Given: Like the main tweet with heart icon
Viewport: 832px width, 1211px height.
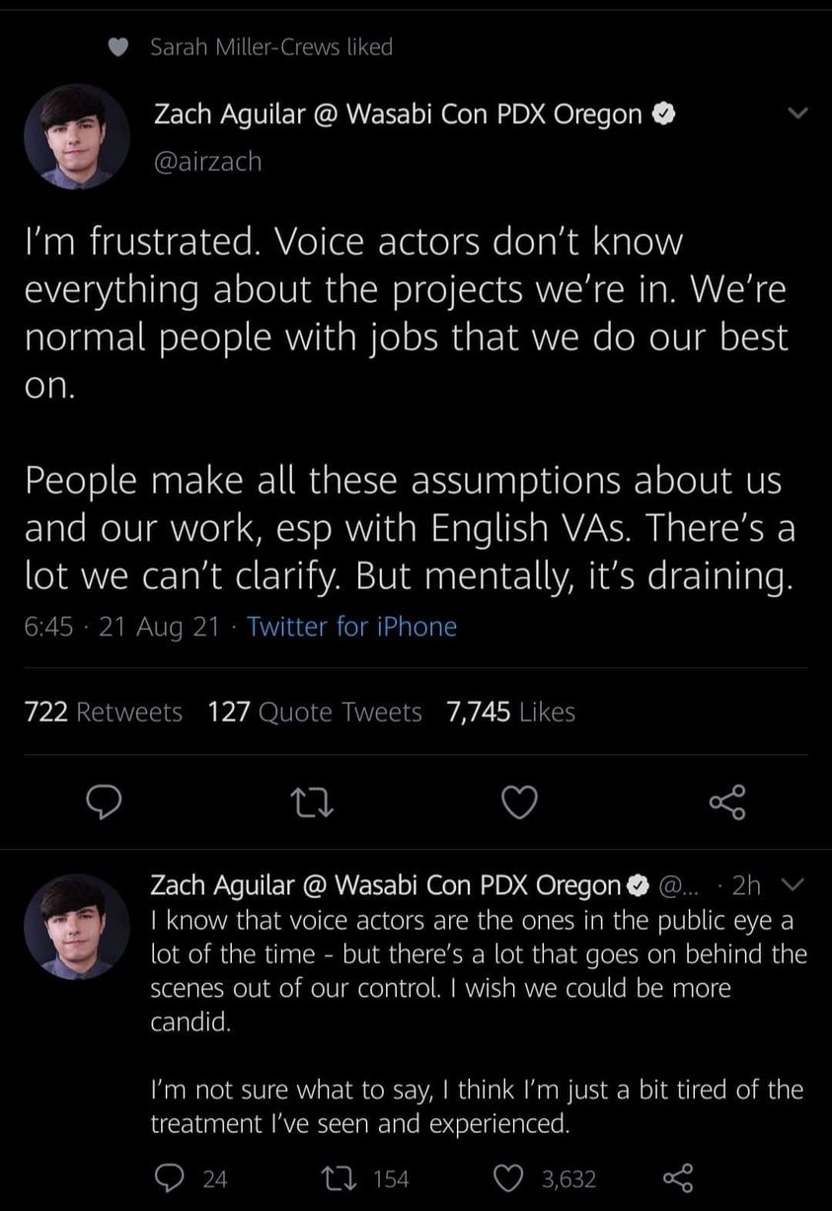Looking at the screenshot, I should pos(520,803).
